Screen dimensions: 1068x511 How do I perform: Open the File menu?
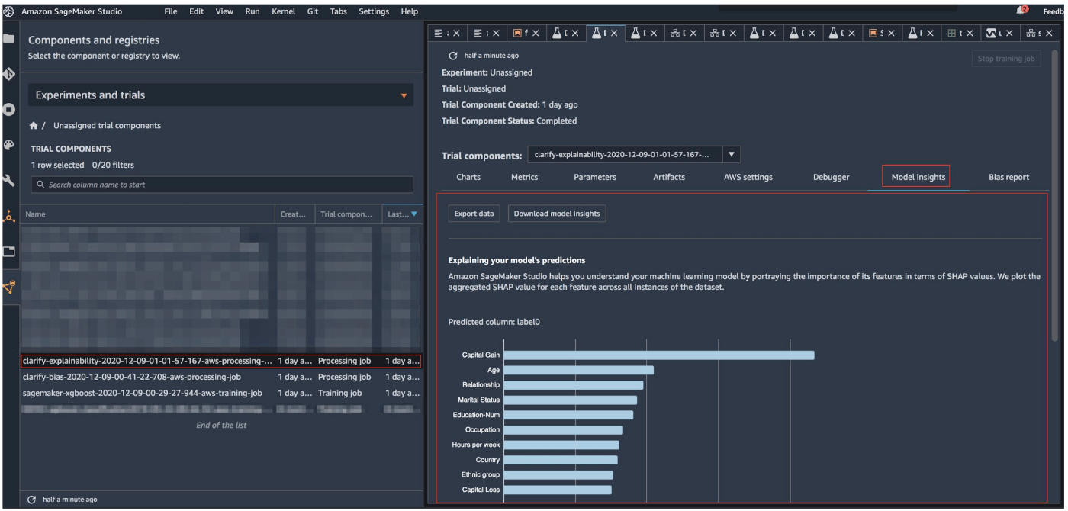pyautogui.click(x=172, y=11)
